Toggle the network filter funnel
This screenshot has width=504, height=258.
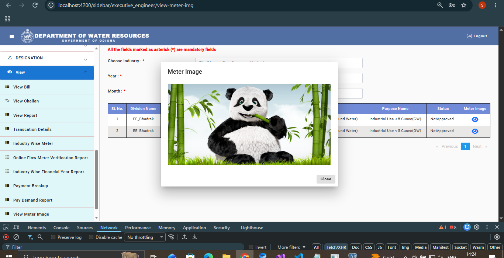[x=30, y=237]
